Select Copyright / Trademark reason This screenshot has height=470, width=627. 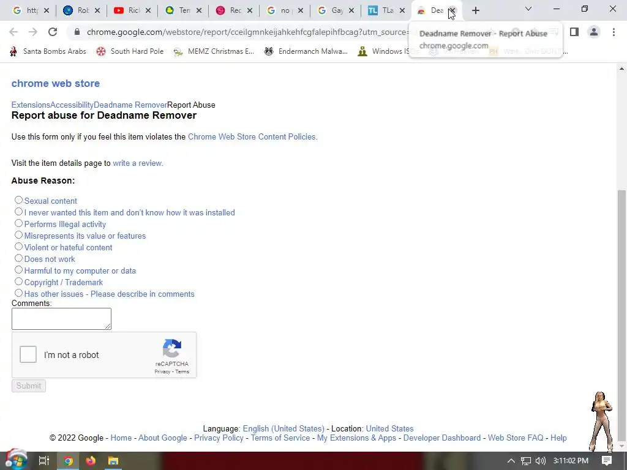click(18, 281)
